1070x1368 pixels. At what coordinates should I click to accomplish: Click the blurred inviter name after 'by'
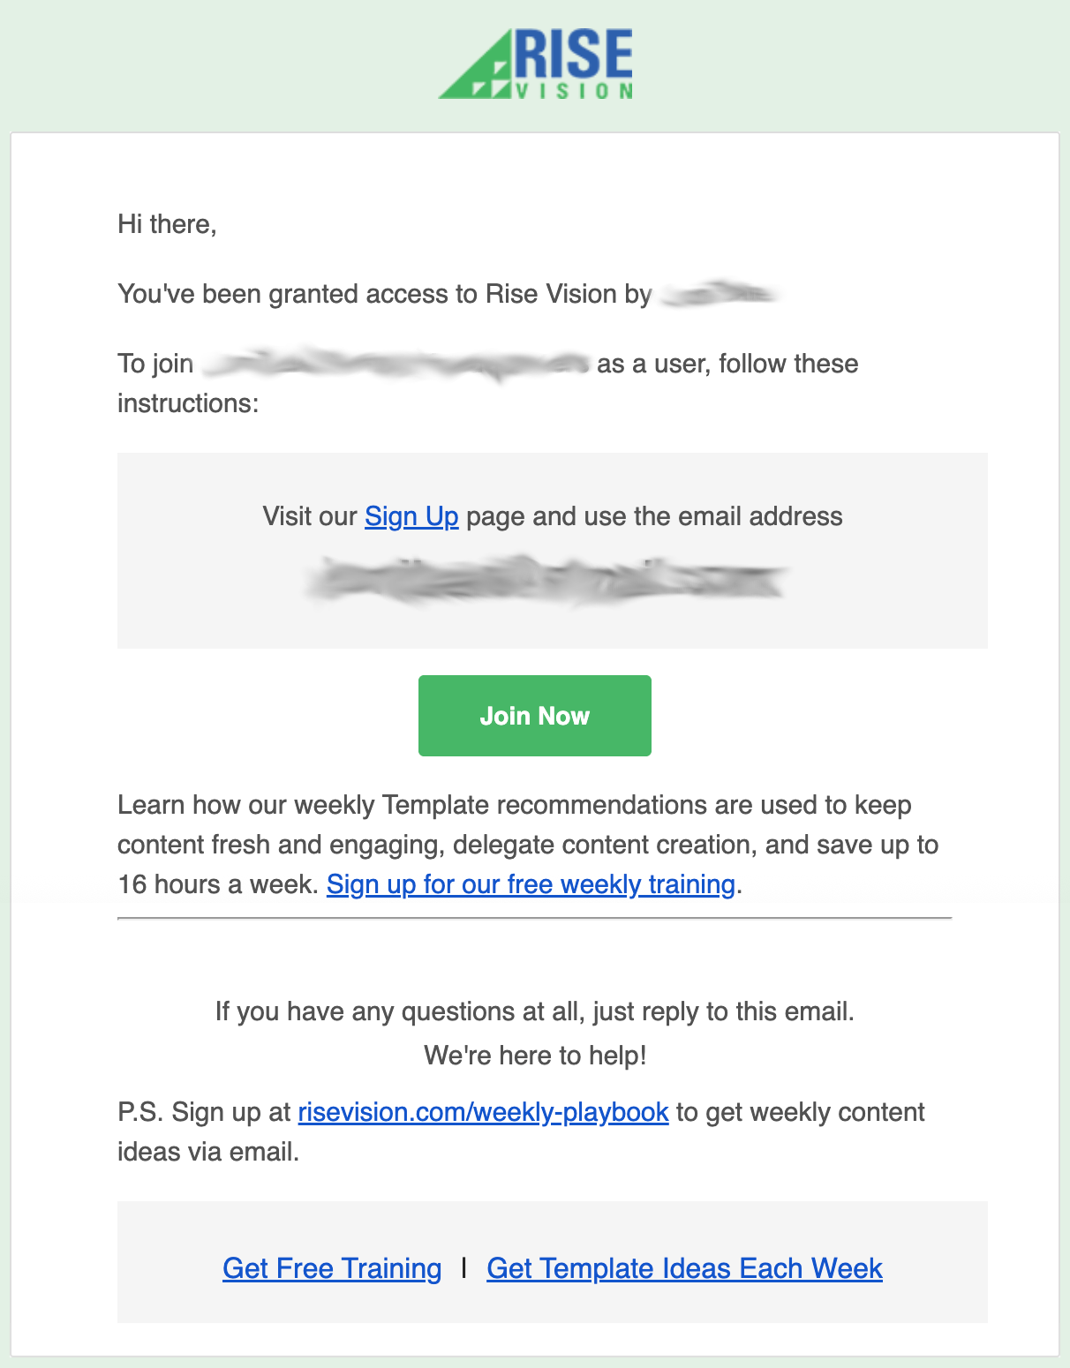[719, 294]
